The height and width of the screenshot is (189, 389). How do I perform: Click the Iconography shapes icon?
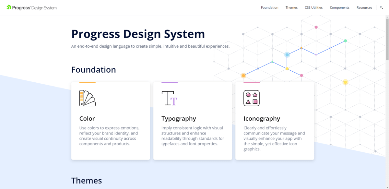coord(252,98)
